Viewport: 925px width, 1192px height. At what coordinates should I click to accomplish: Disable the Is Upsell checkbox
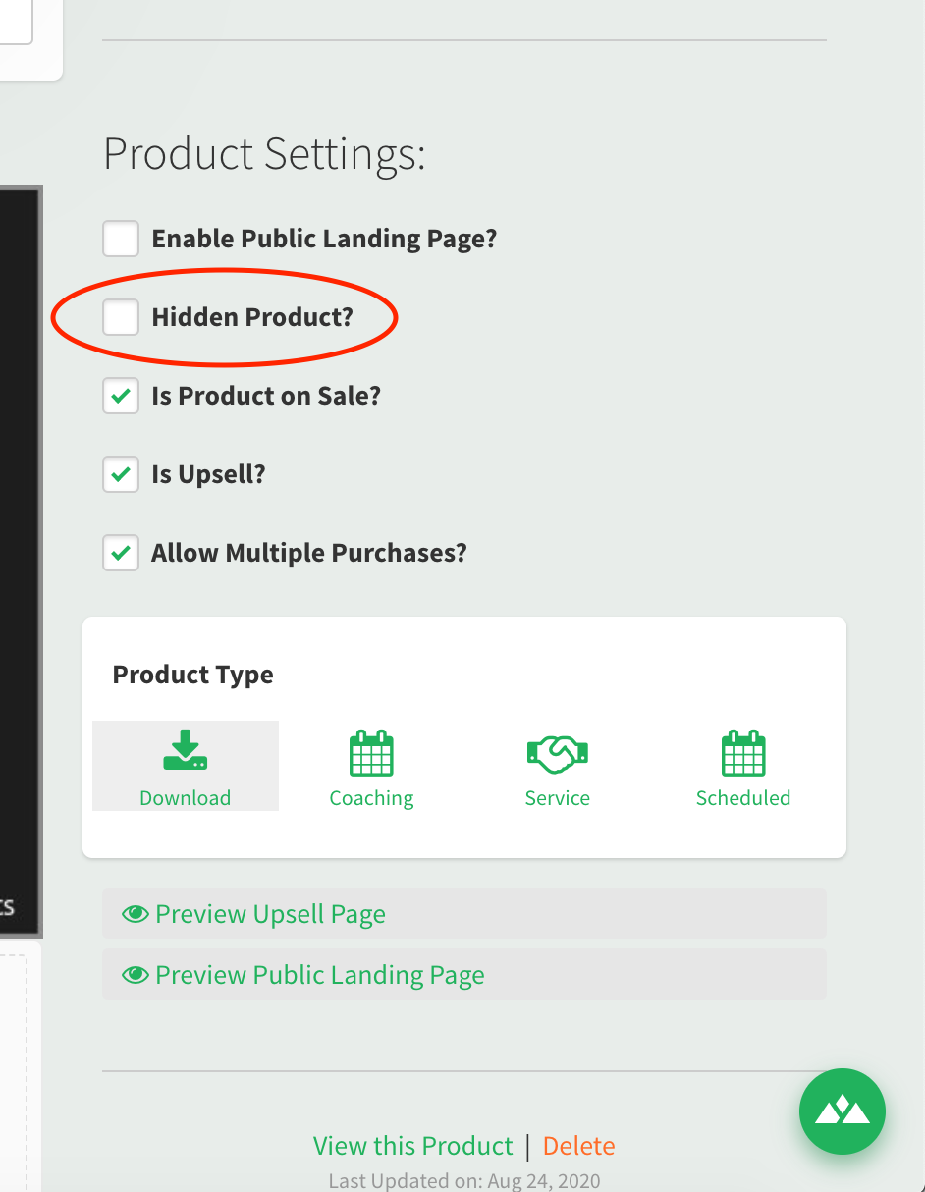pos(121,474)
